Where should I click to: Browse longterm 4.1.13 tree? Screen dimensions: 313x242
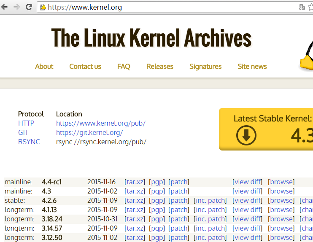click(281, 210)
